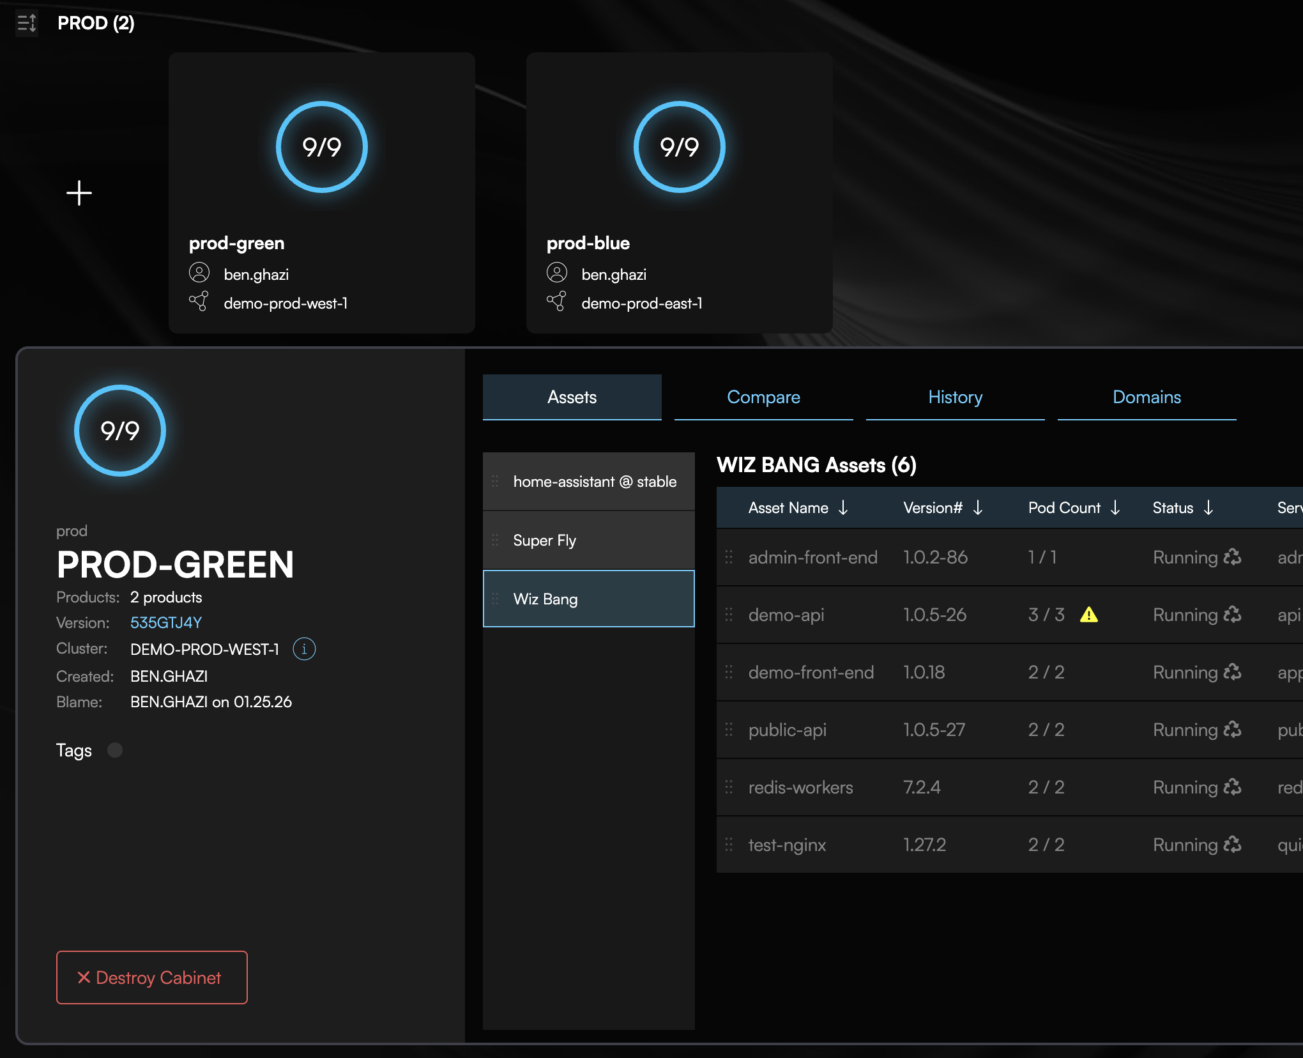Click the prod-blue 9/9 progress ring
This screenshot has width=1303, height=1058.
tap(679, 147)
